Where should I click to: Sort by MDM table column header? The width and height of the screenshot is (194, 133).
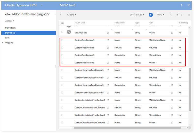(x=80, y=23)
